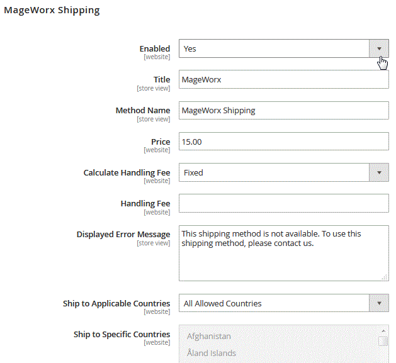Click the MageWorx Shipping section heading

pyautogui.click(x=52, y=11)
